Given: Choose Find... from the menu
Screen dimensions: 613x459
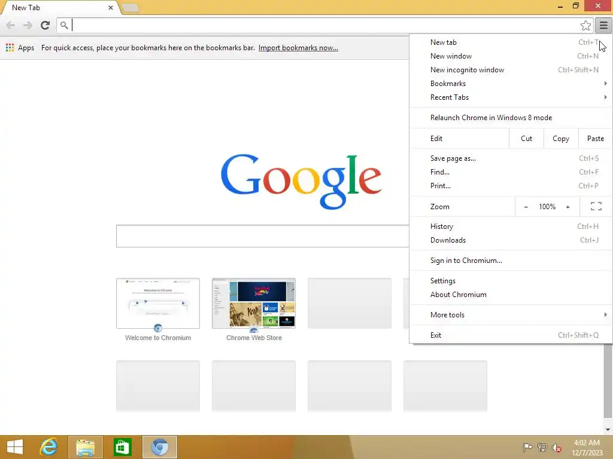Looking at the screenshot, I should pyautogui.click(x=511, y=172).
